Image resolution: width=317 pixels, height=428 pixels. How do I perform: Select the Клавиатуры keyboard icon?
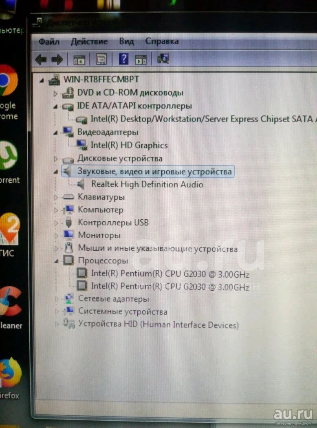(68, 196)
